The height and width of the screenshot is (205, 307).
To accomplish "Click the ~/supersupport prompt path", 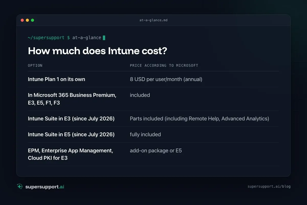I will [46, 38].
